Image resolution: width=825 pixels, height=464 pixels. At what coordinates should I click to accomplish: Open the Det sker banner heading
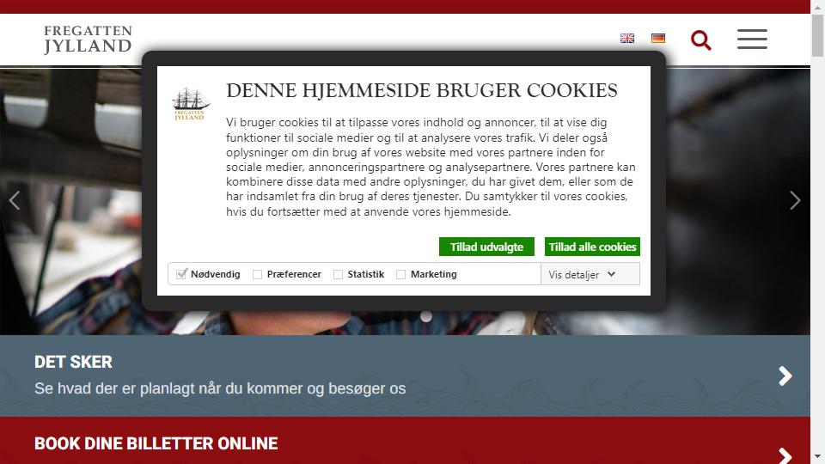[x=73, y=362]
